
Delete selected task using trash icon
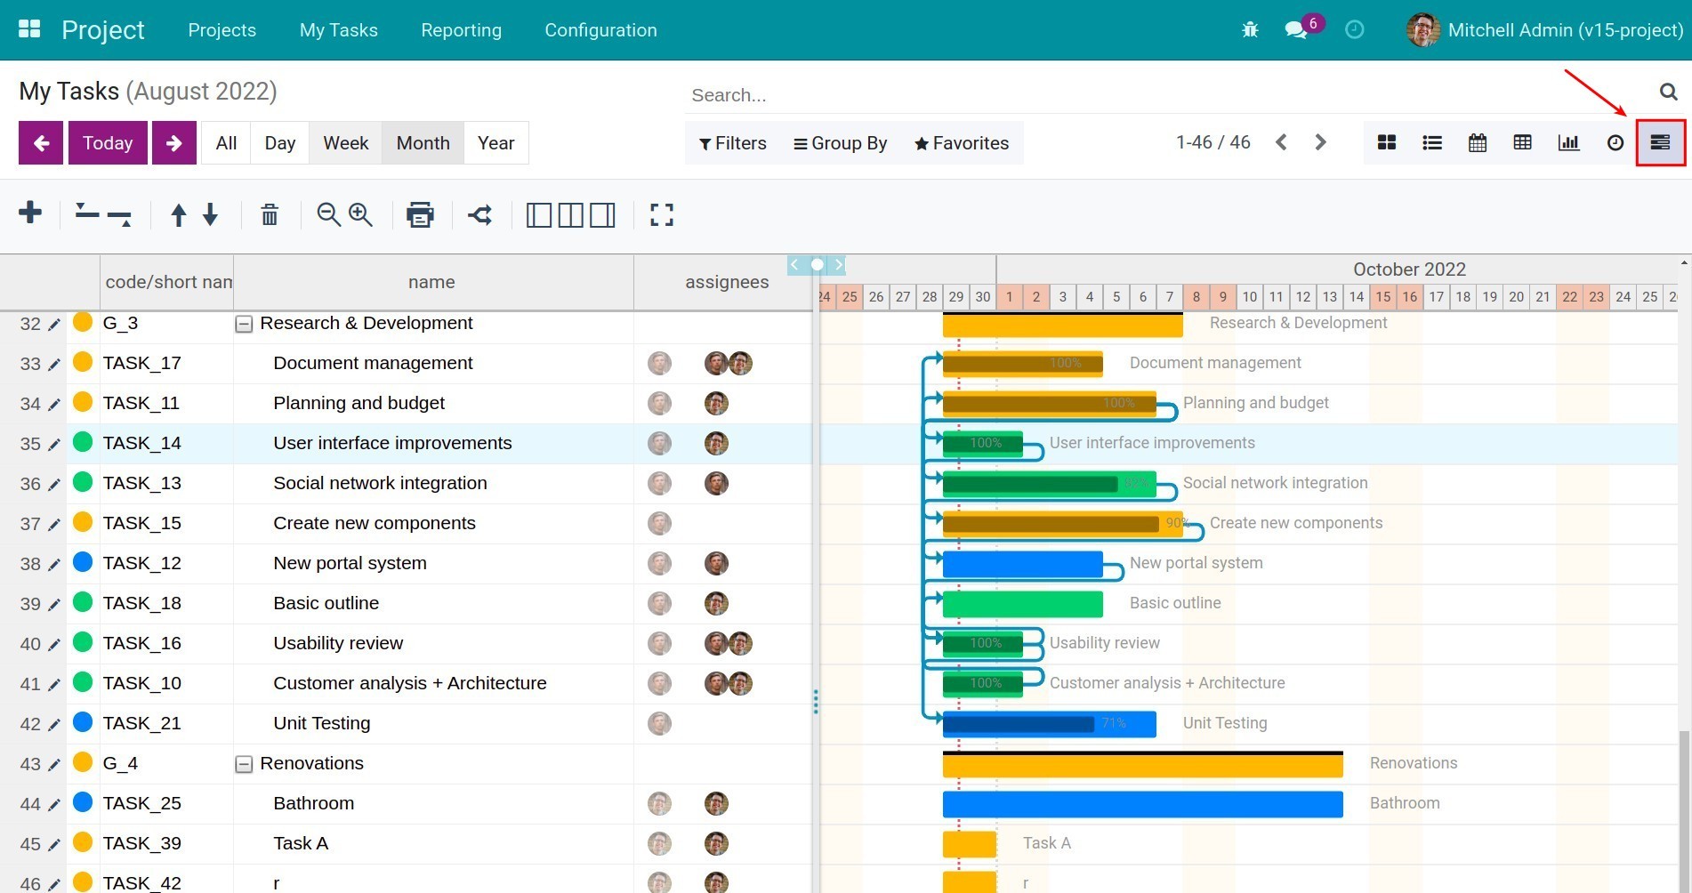(270, 214)
